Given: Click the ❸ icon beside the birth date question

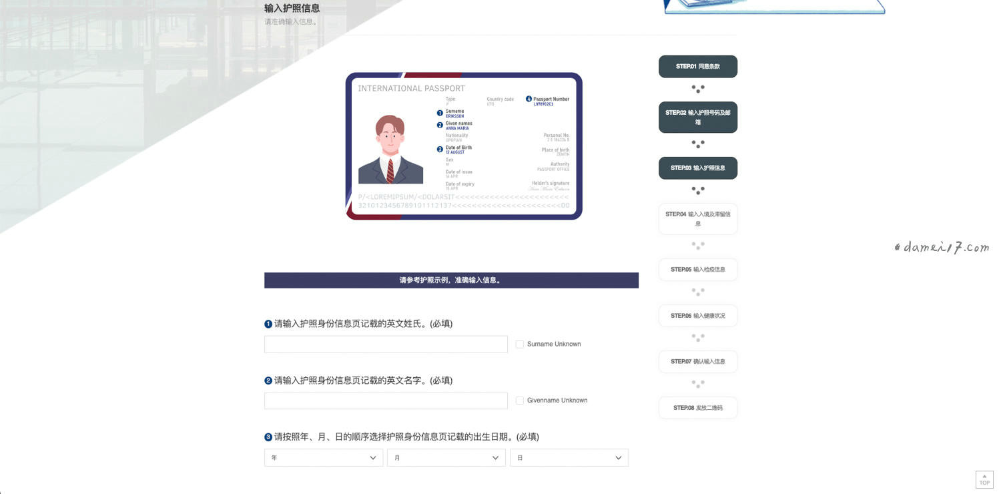Looking at the screenshot, I should point(268,437).
